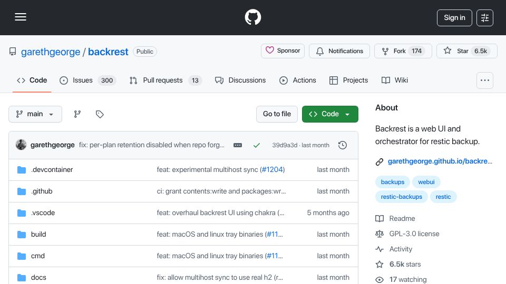Open garethgeorge avatar in latest commit
This screenshot has height=284, width=506.
(21, 145)
